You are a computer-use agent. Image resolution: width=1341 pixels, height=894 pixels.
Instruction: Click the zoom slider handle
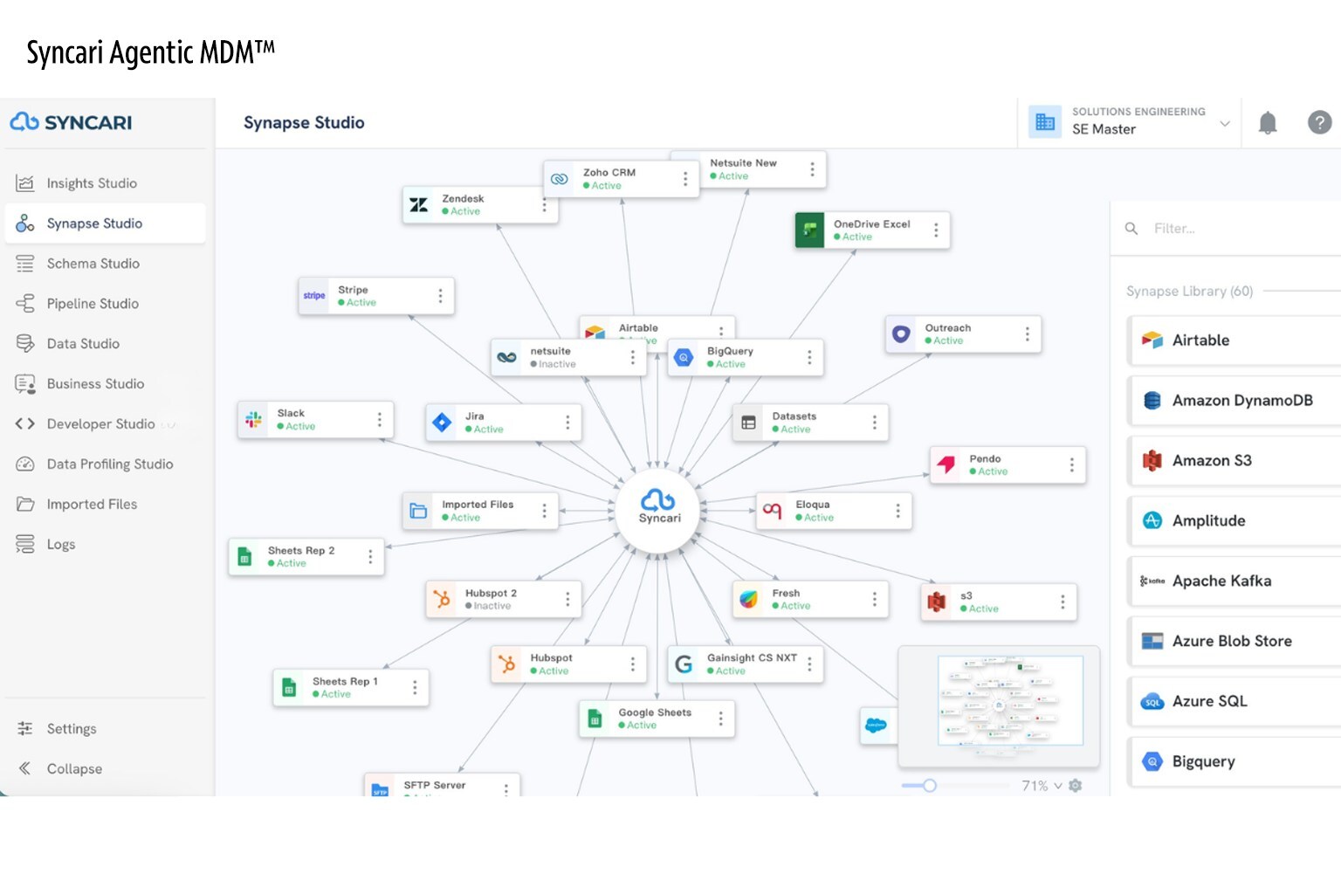click(x=930, y=786)
